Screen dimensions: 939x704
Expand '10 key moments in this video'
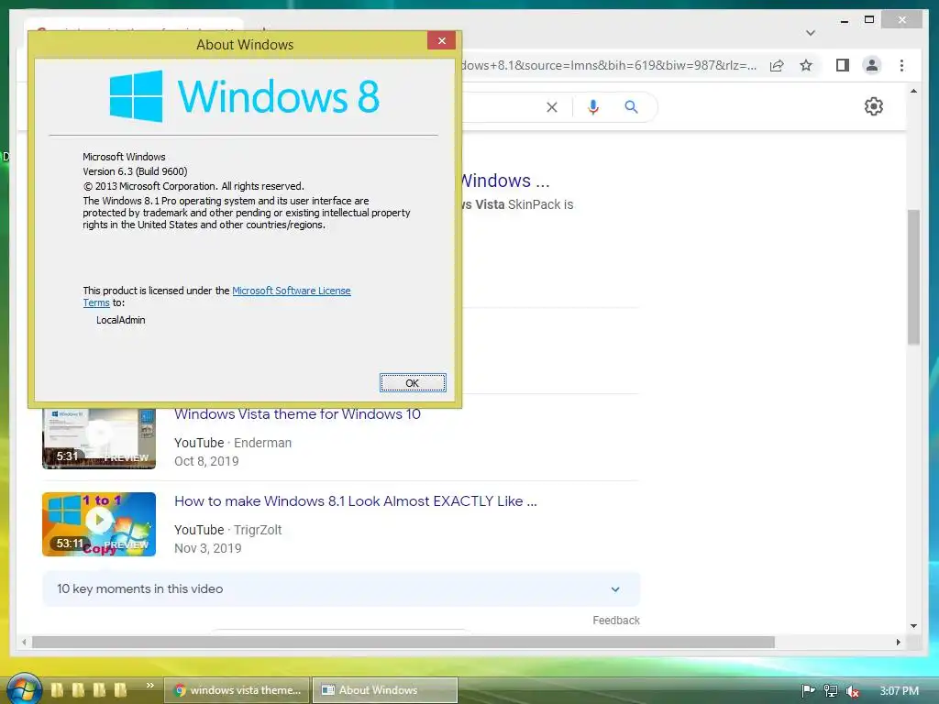pos(341,589)
